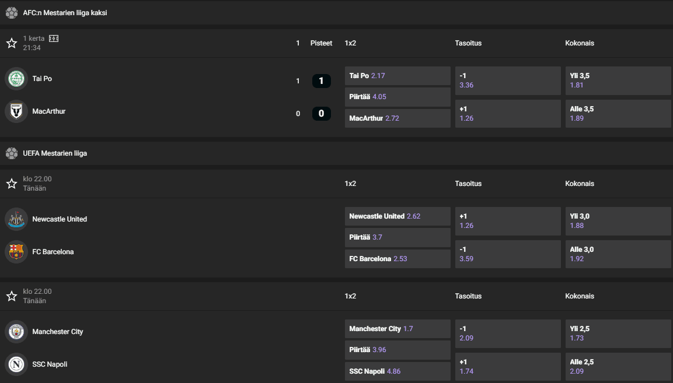Open live pitch view icon next to 1 kerta

(x=54, y=38)
